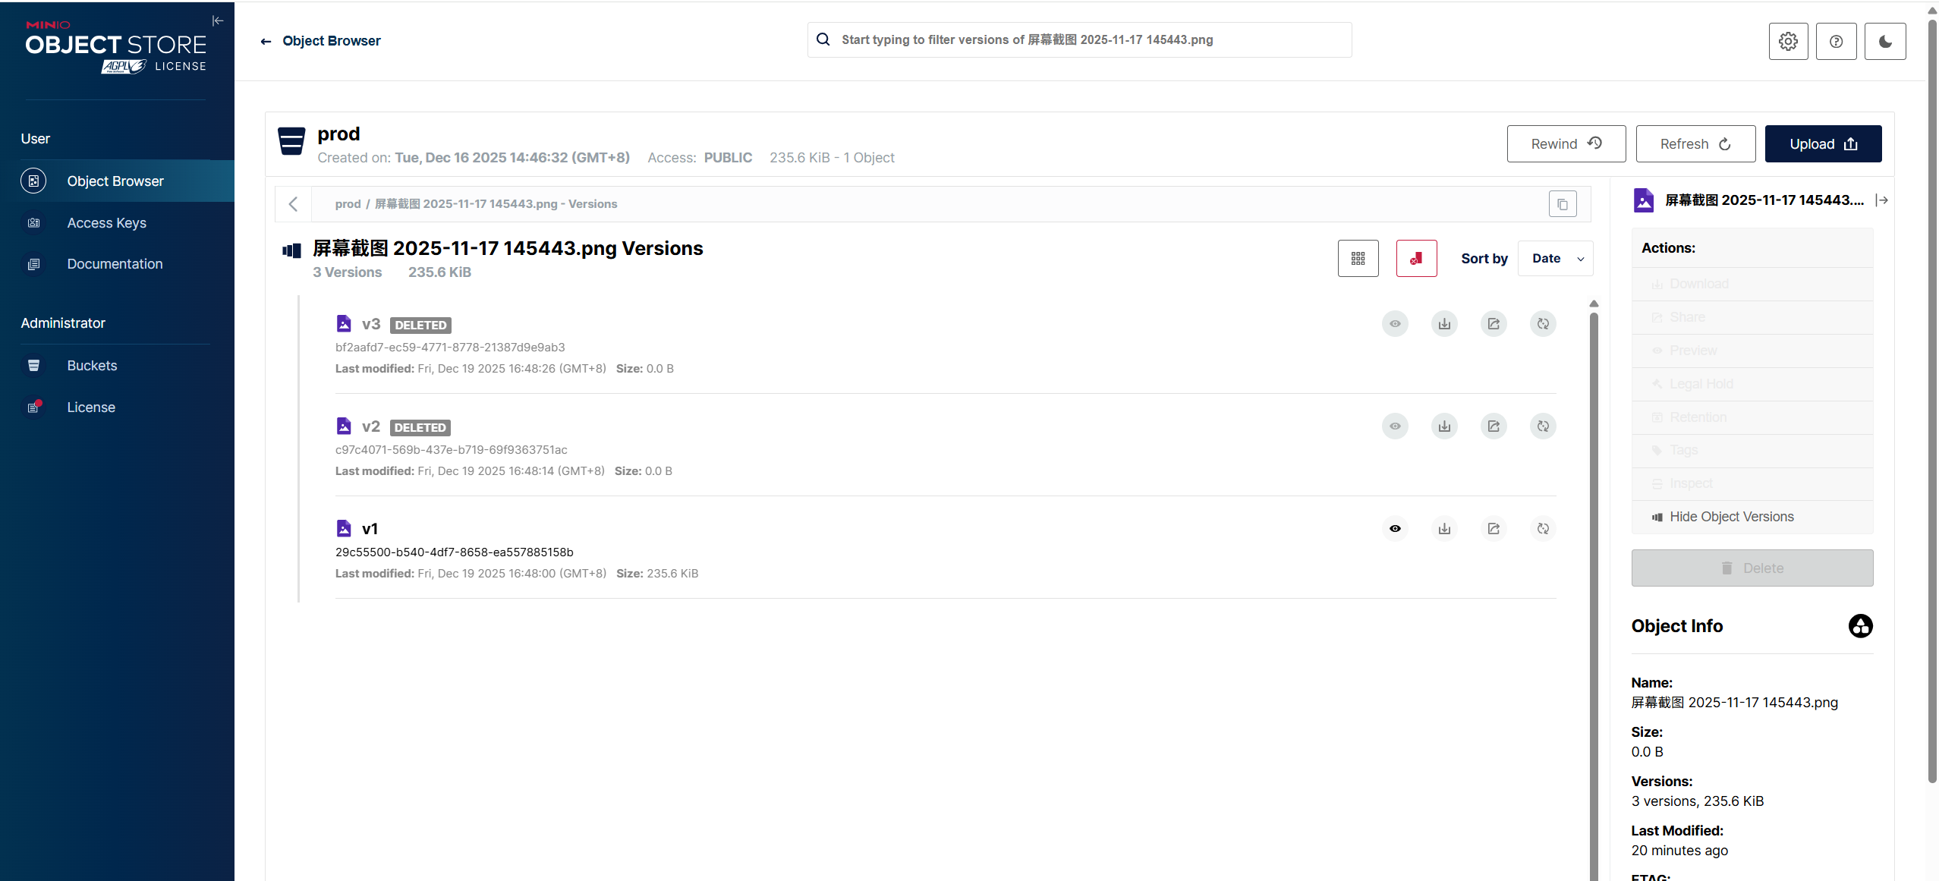Toggle dark mode moon button
1939x881 pixels.
click(1885, 41)
